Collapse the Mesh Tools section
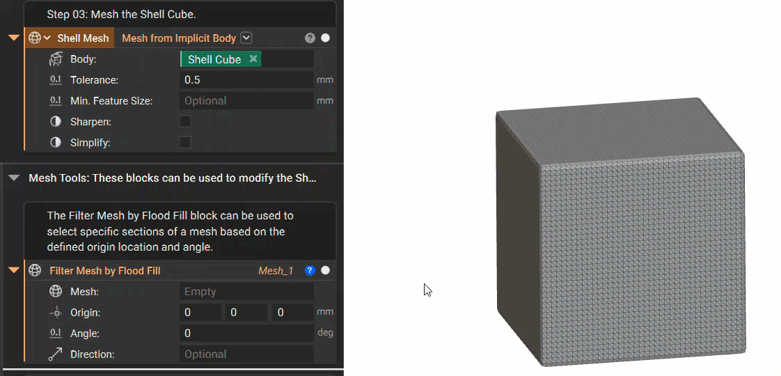Image resolution: width=781 pixels, height=376 pixels. 14,178
